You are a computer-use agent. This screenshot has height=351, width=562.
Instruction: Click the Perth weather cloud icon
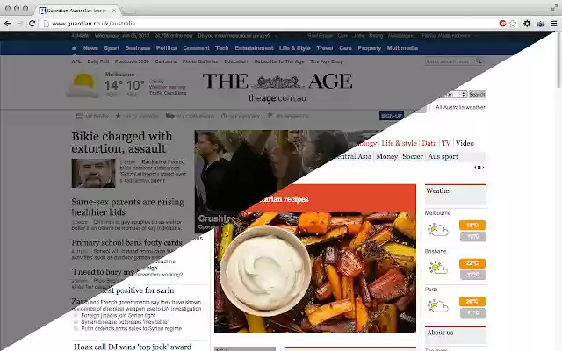438,306
